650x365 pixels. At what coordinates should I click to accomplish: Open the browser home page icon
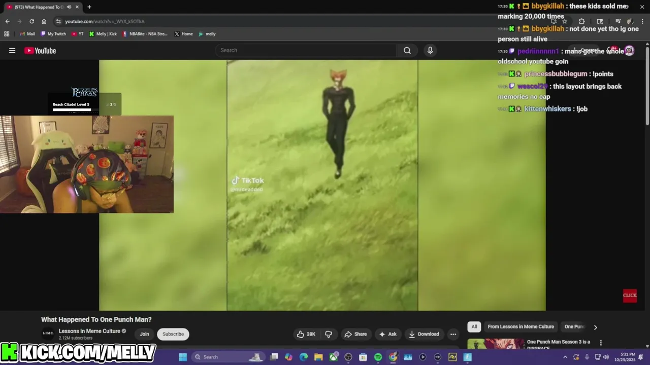click(x=44, y=21)
